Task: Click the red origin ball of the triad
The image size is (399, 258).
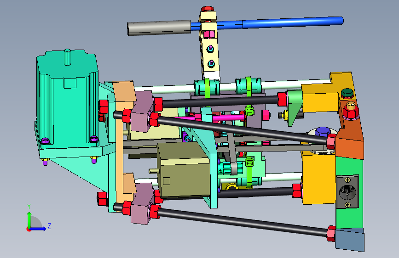Action: [x=29, y=229]
